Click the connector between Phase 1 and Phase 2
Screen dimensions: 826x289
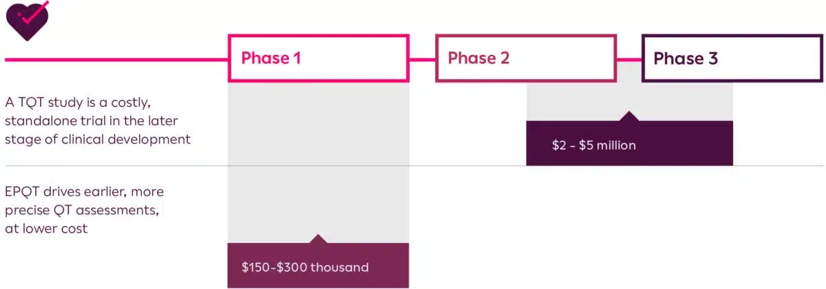[x=423, y=59]
